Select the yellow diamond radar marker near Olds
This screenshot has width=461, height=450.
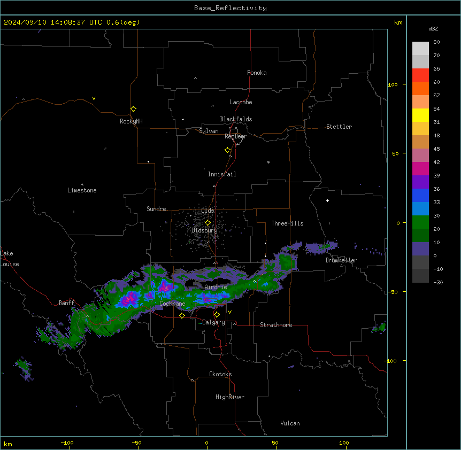point(208,223)
